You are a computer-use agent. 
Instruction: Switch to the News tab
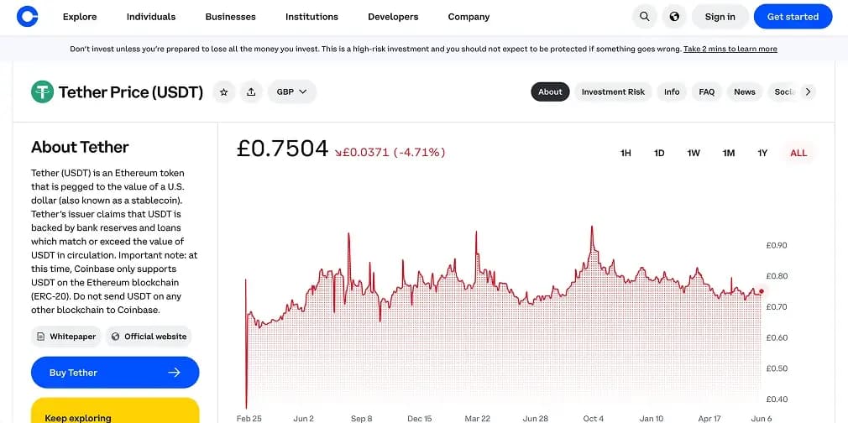tap(745, 92)
